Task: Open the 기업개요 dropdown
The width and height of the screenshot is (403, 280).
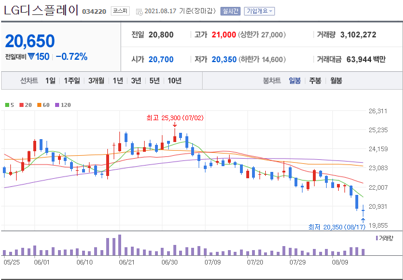Action: 259,11
